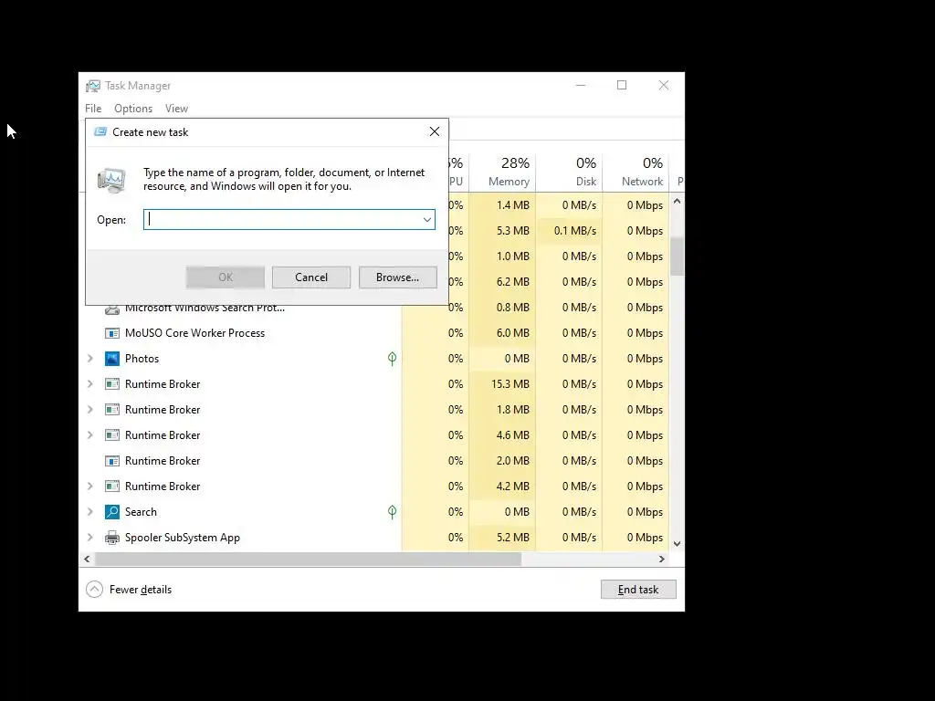Click the 28% memory usage figure
935x701 pixels.
[x=515, y=163]
